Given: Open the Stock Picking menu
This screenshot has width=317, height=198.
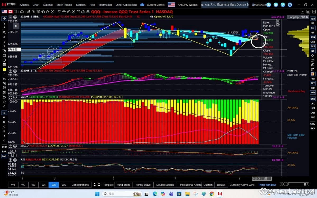Looking at the screenshot, I should coord(64,5).
